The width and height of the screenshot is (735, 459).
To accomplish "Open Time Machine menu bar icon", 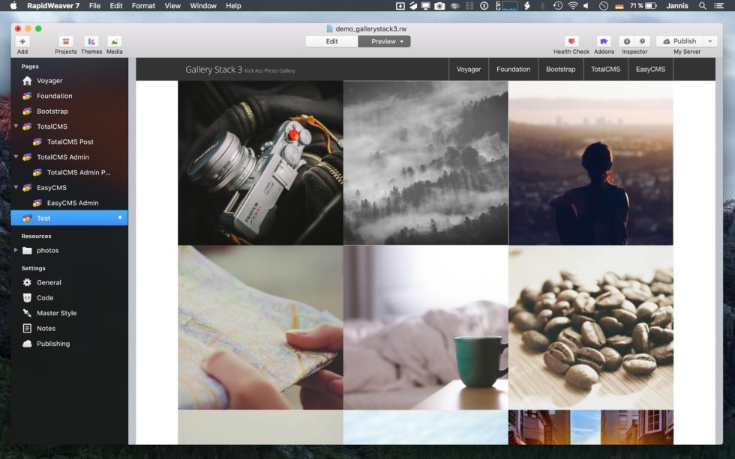I will tap(557, 5).
